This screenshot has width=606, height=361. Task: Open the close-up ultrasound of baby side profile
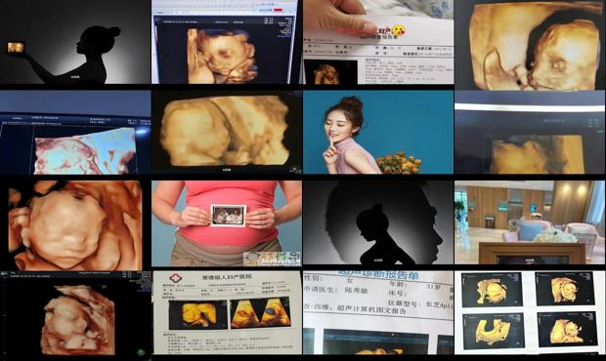point(530,45)
